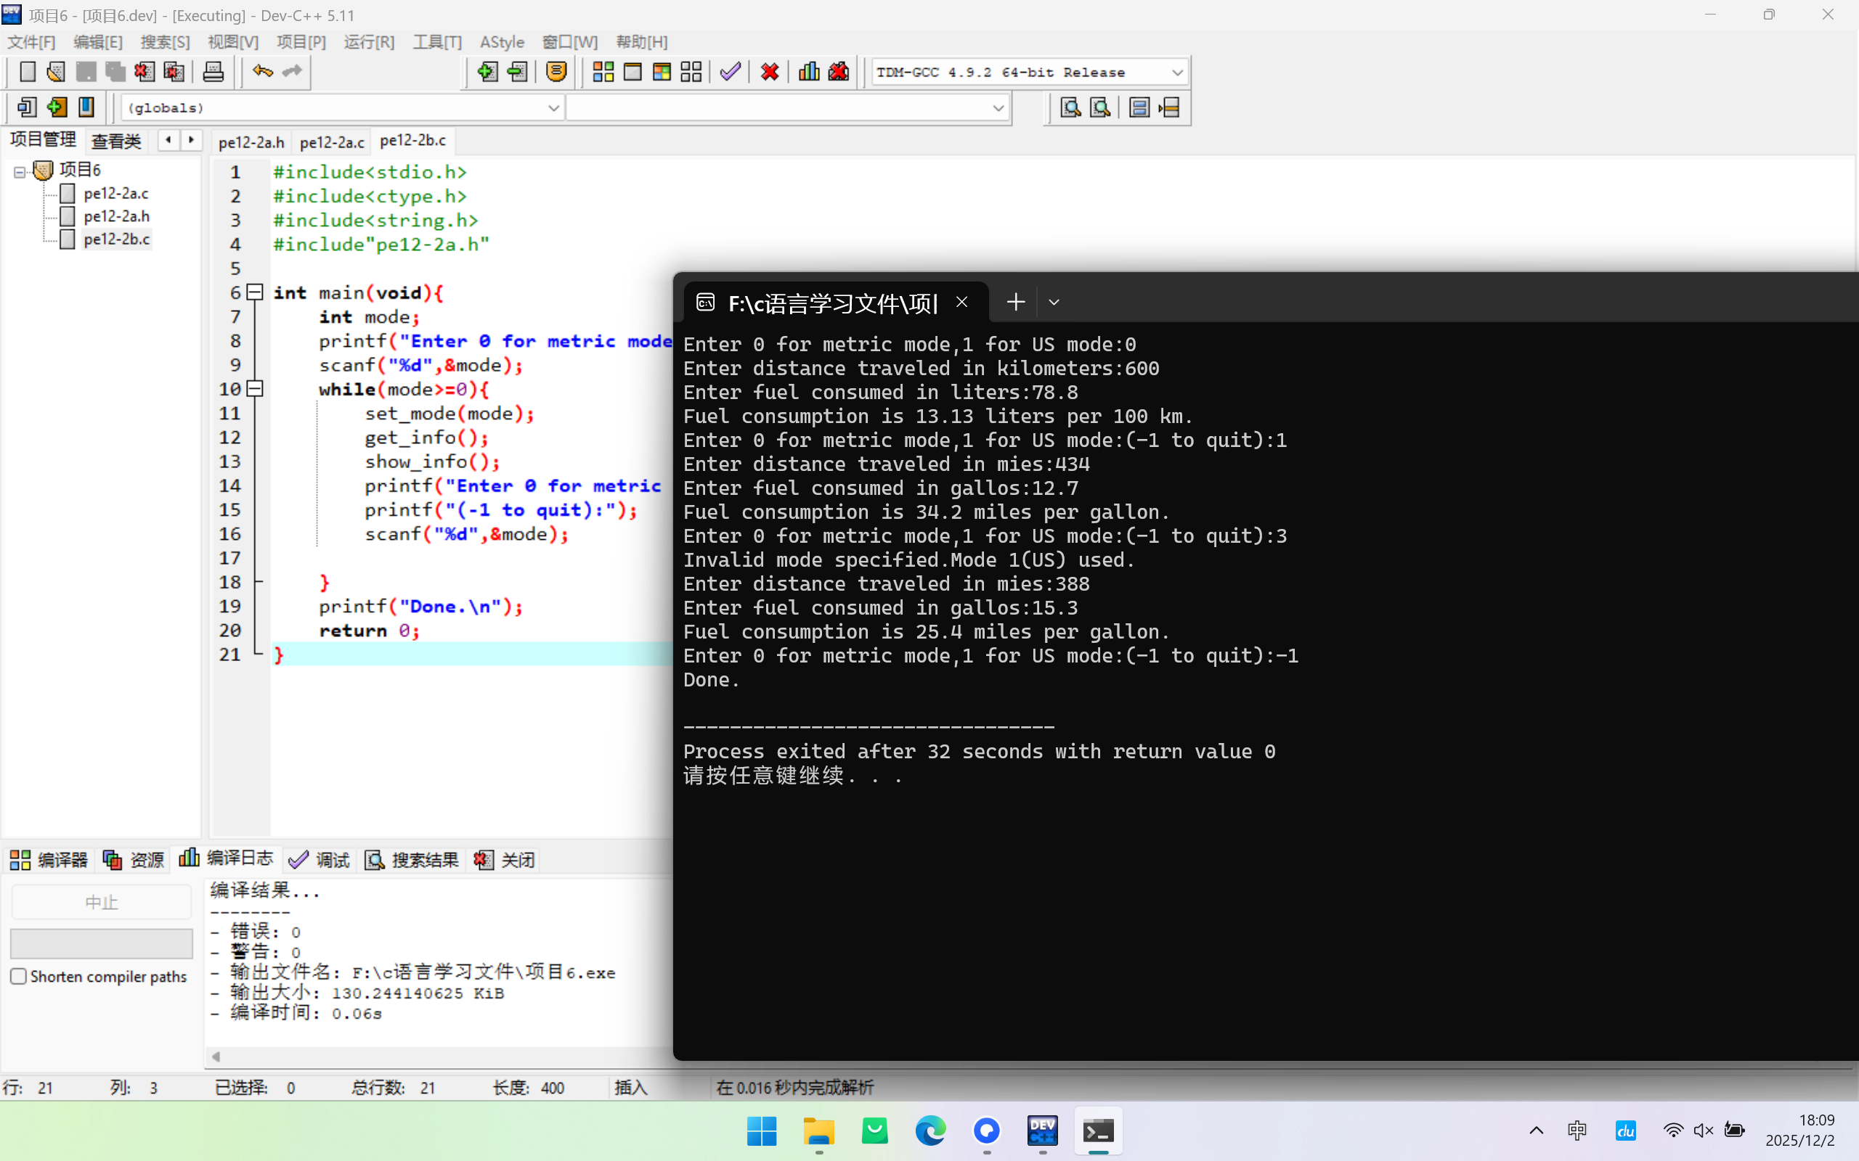This screenshot has width=1859, height=1161.
Task: Switch to the pe12-2a.c editor tab
Action: coord(332,142)
